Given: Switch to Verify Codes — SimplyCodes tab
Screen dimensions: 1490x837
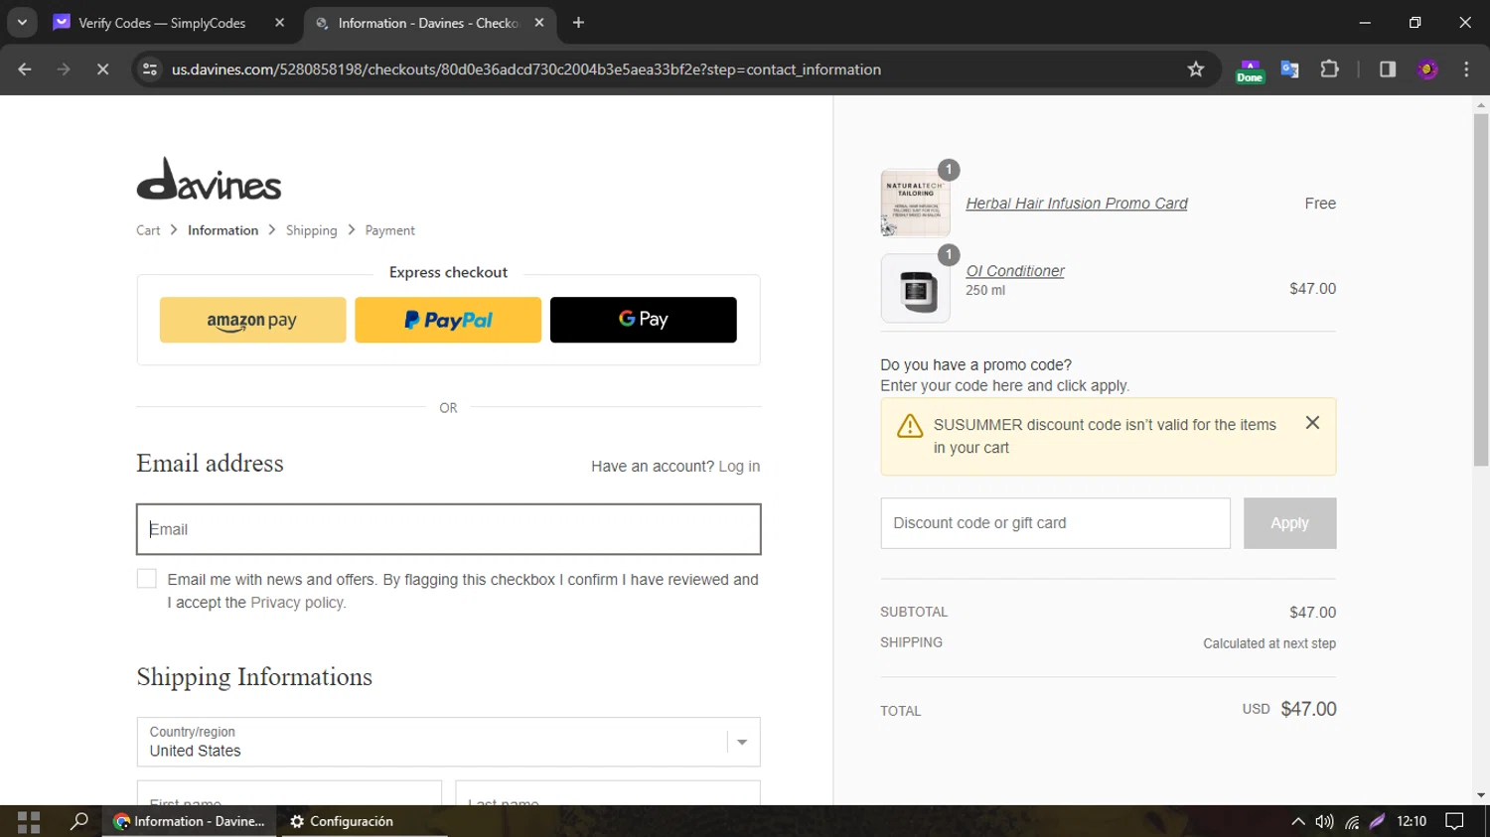Looking at the screenshot, I should (162, 23).
